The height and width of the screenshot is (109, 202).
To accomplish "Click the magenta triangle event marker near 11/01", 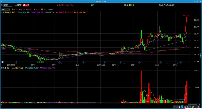I will (62, 63).
